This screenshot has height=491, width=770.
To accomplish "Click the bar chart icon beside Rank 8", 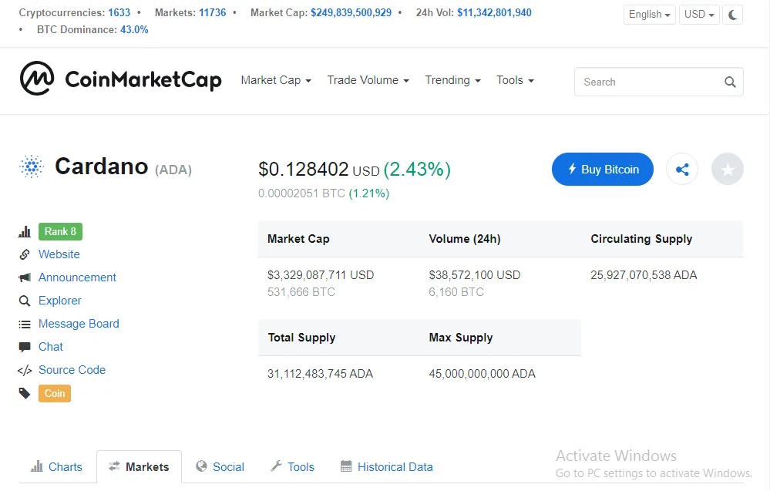I will tap(25, 232).
